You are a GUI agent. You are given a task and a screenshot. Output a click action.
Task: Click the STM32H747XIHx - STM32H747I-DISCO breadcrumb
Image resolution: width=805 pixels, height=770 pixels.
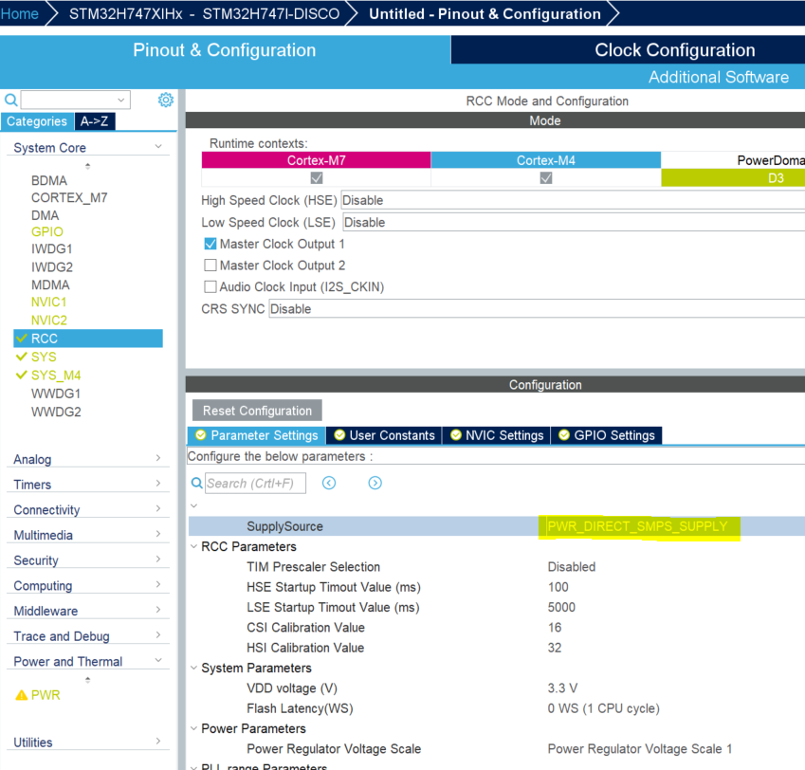[204, 14]
